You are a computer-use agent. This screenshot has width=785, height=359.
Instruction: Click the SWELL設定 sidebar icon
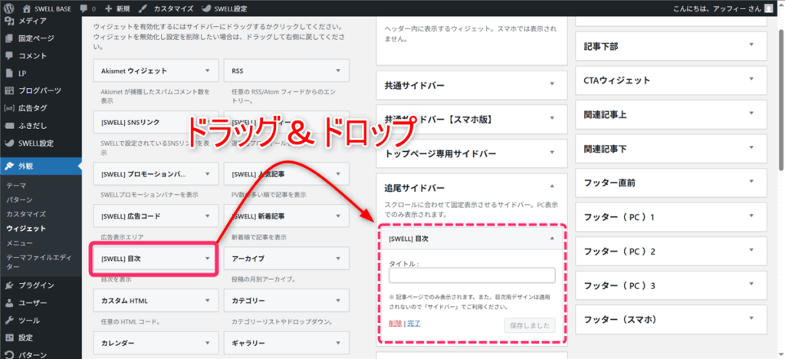coord(9,143)
